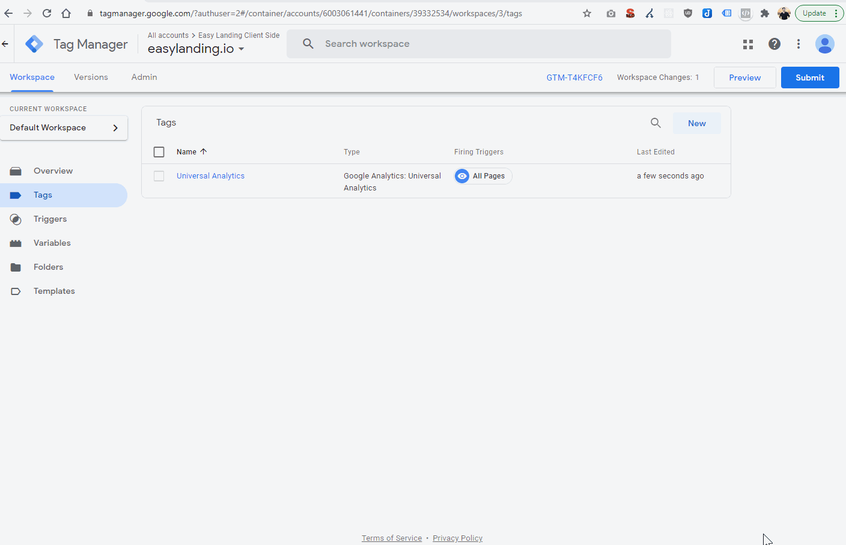Click the Preview button
This screenshot has height=545, width=846.
click(745, 78)
